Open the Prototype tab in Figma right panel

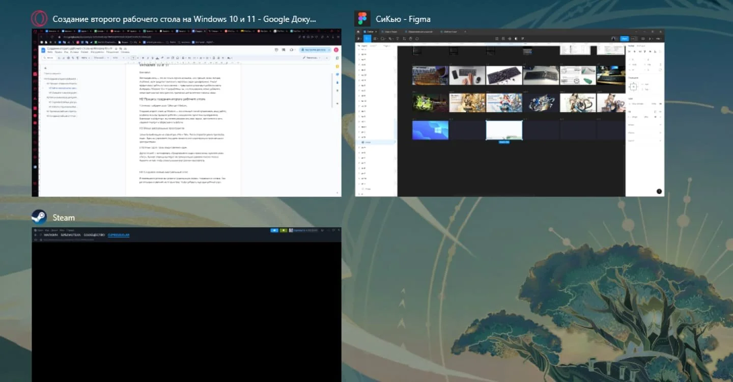pos(641,46)
